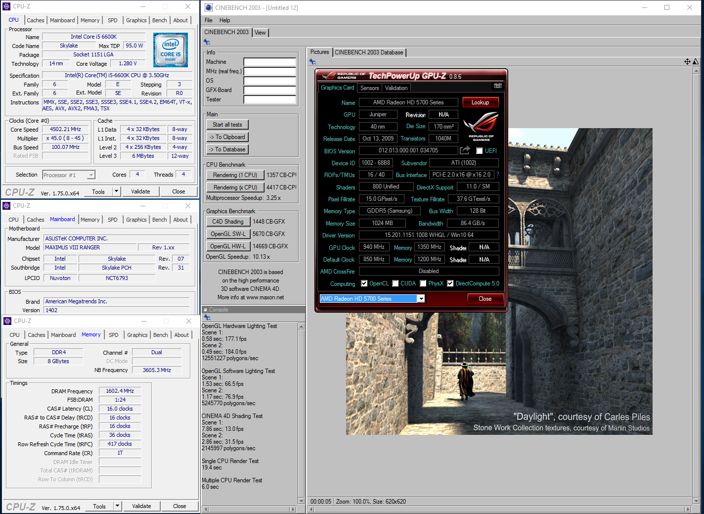Click title bar icon of CPU-Z Motherboard window

point(6,205)
